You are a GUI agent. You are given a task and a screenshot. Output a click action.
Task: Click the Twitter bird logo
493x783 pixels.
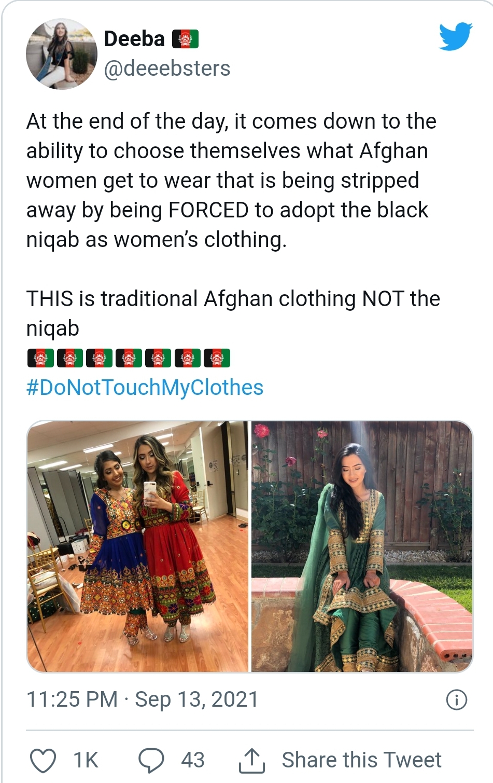455,36
